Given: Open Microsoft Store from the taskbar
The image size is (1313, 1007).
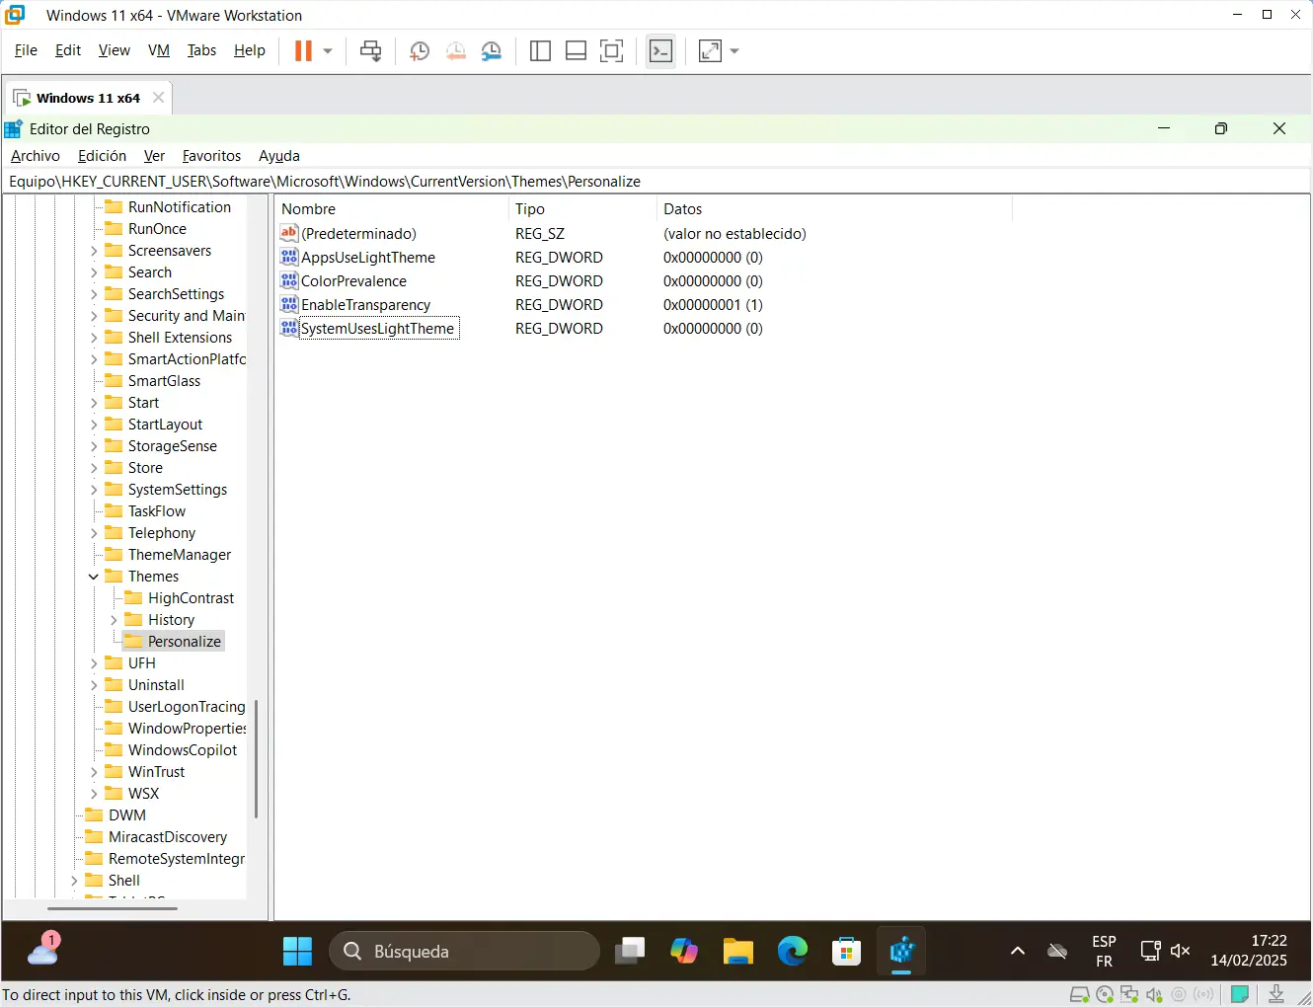Looking at the screenshot, I should [847, 952].
